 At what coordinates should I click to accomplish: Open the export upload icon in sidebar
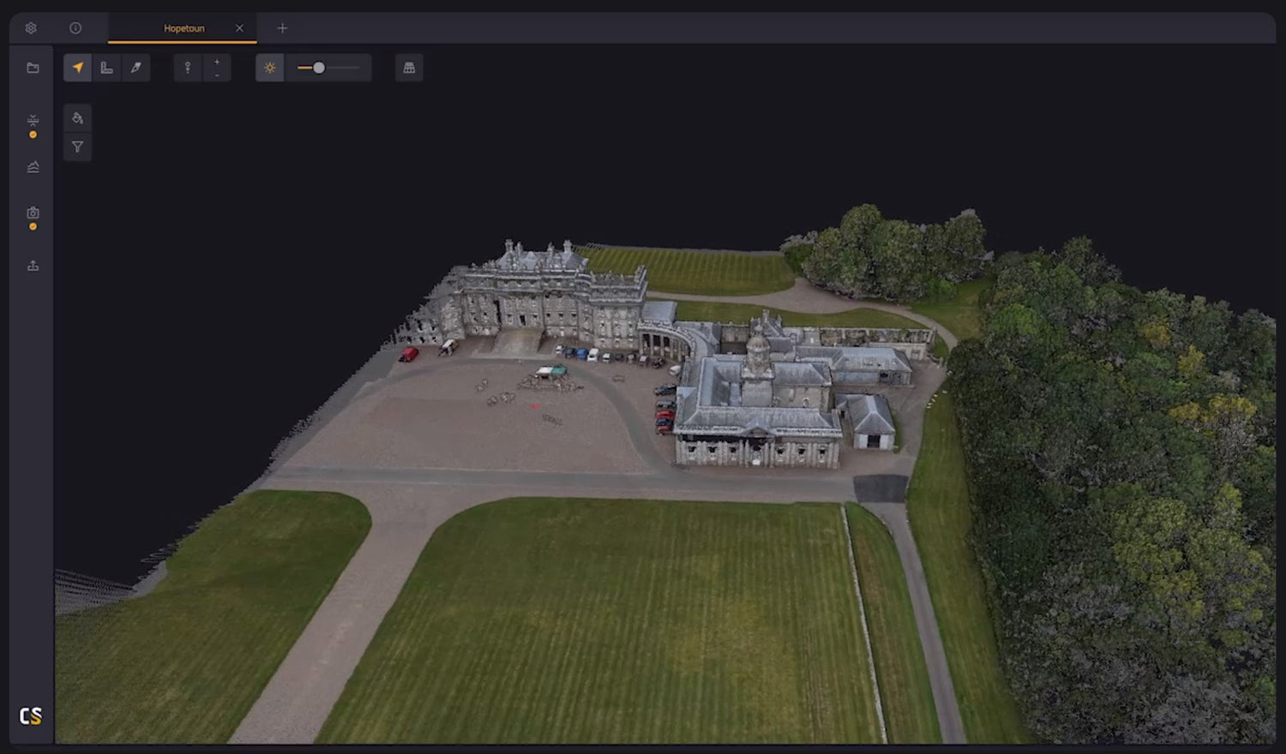tap(33, 266)
